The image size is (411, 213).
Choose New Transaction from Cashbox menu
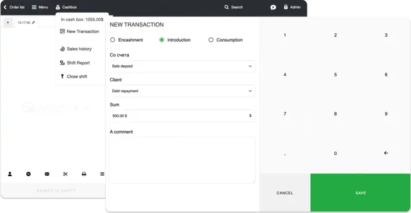pos(79,31)
